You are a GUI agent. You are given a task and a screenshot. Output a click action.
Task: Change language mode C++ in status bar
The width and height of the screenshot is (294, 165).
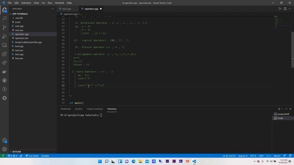268,156
